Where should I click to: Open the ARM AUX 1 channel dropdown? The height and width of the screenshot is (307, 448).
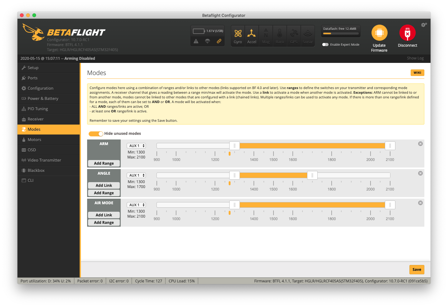point(136,146)
